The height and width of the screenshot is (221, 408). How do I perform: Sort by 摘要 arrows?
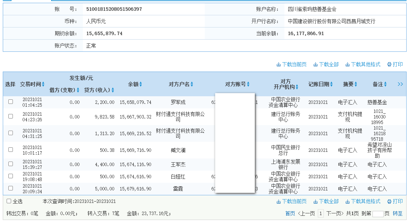[356, 84]
